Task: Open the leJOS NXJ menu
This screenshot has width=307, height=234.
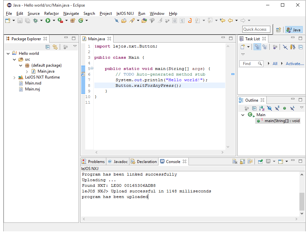Action: (x=125, y=14)
